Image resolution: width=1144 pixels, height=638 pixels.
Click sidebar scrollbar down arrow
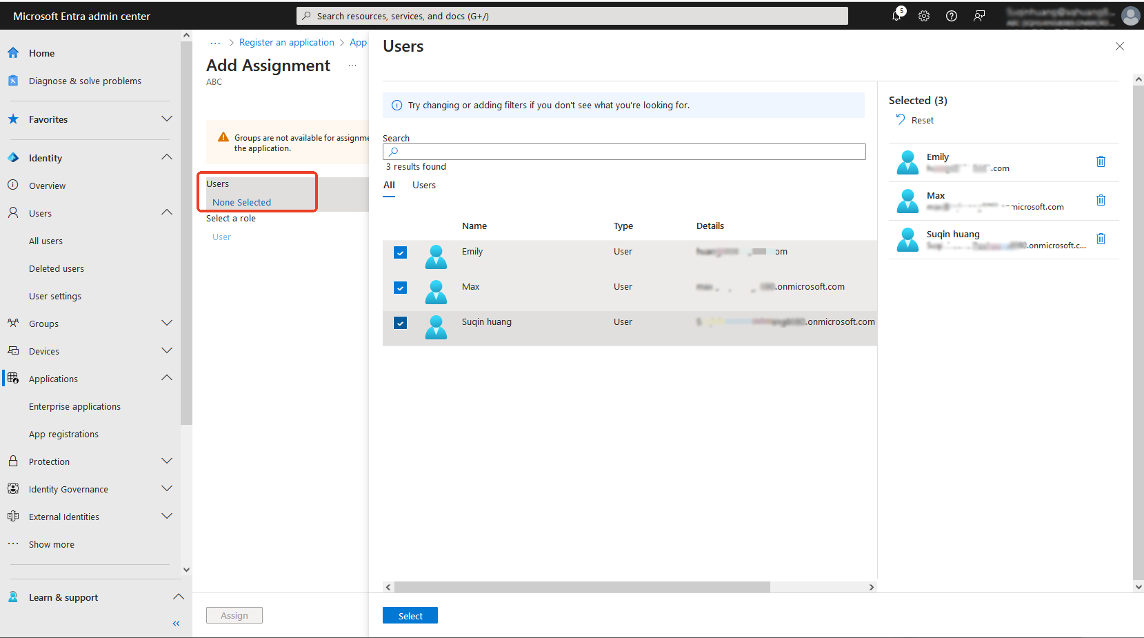186,570
